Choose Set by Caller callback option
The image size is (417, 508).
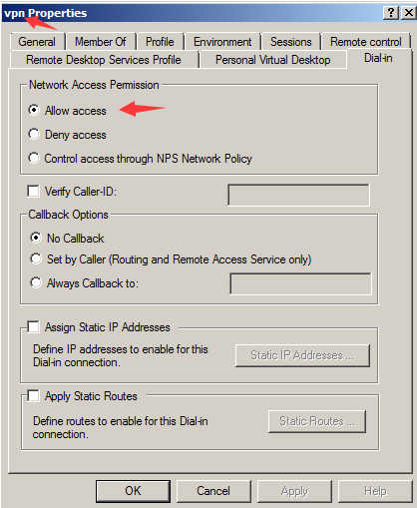tap(36, 258)
